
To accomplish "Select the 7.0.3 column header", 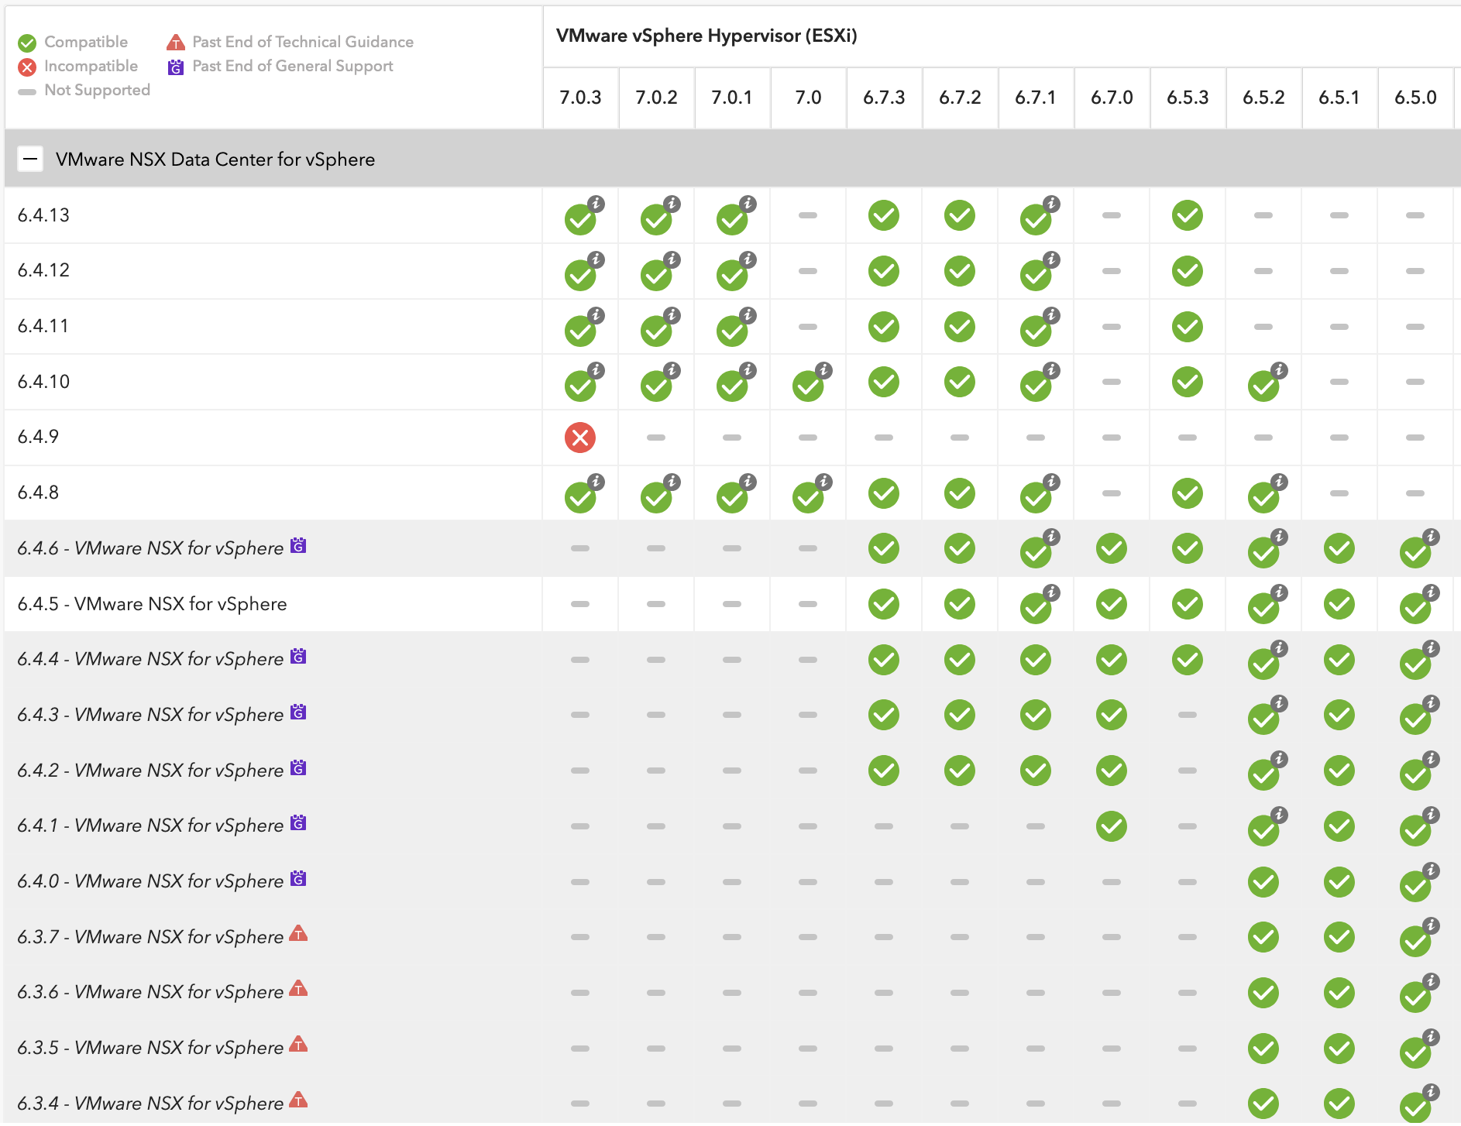I will pyautogui.click(x=580, y=98).
